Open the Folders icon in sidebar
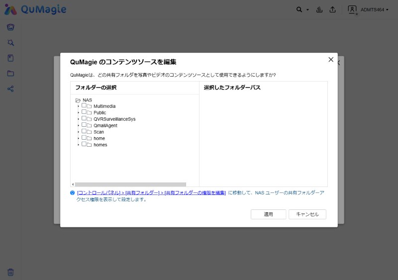 10,74
